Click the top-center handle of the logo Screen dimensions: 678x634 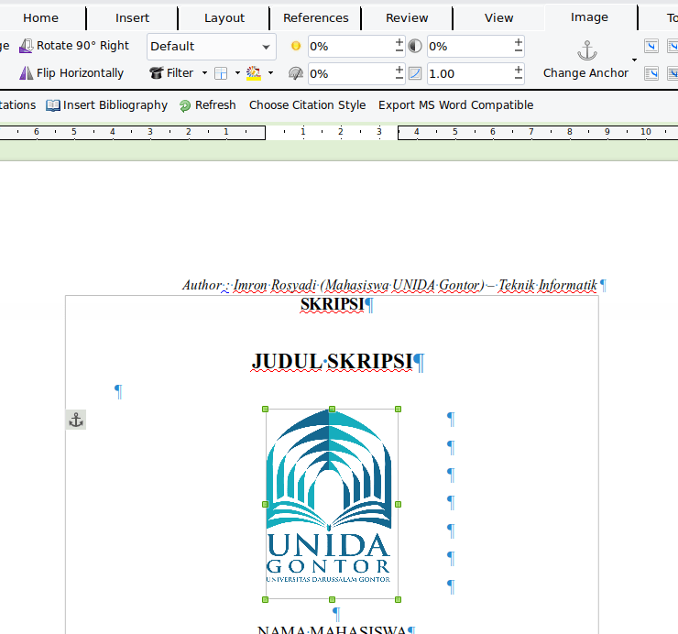[x=332, y=410]
